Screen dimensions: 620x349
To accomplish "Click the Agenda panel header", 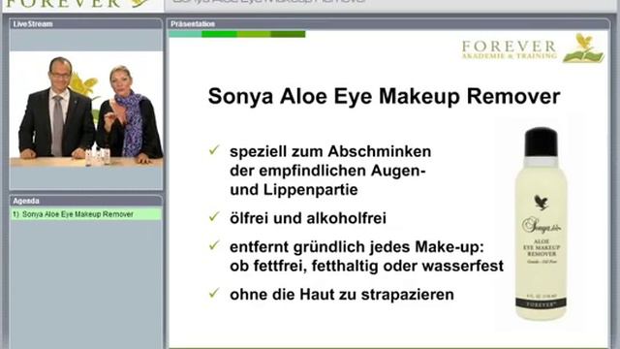I will click(86, 201).
